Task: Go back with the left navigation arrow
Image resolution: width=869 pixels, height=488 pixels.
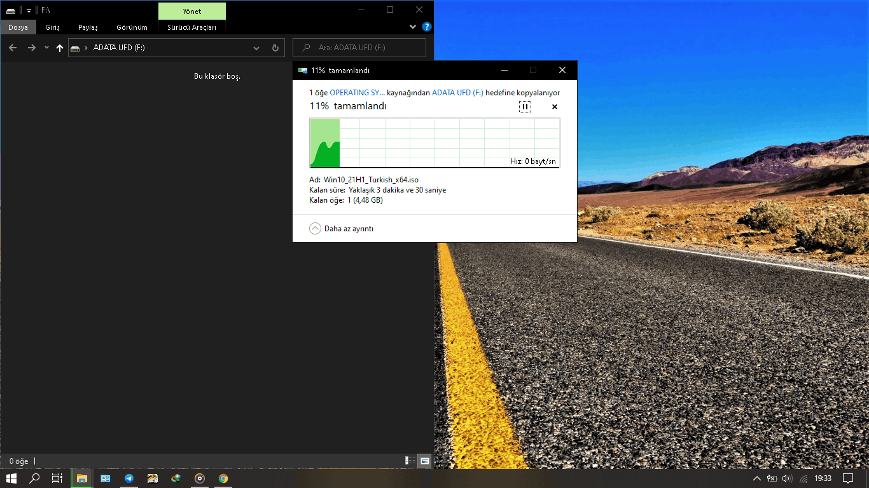Action: point(13,48)
